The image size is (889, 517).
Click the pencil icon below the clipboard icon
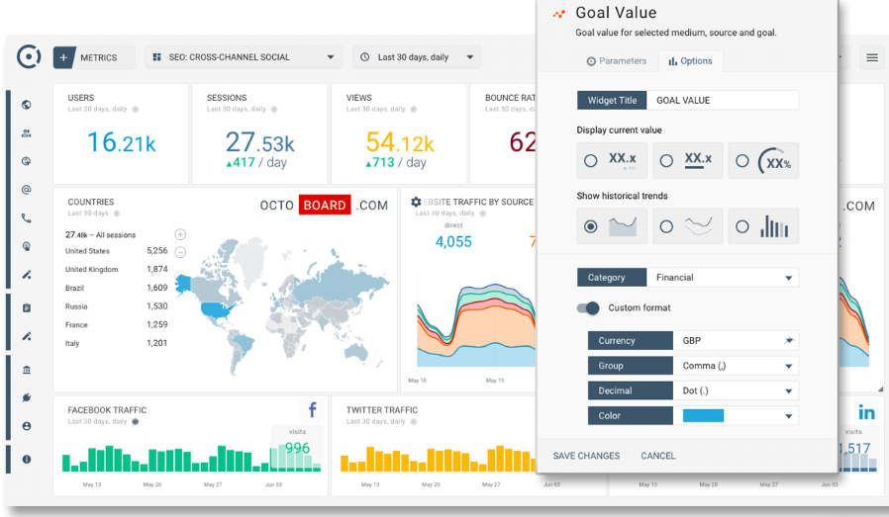[x=26, y=336]
